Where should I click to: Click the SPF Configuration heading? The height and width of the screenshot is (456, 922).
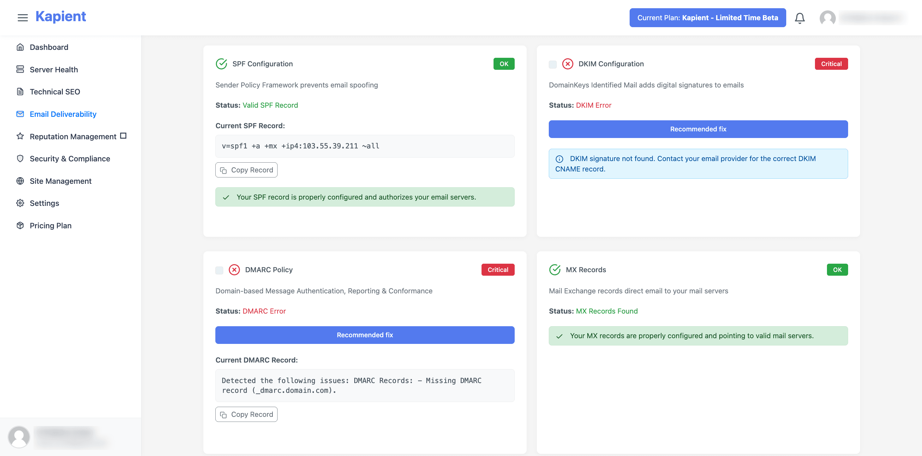262,64
